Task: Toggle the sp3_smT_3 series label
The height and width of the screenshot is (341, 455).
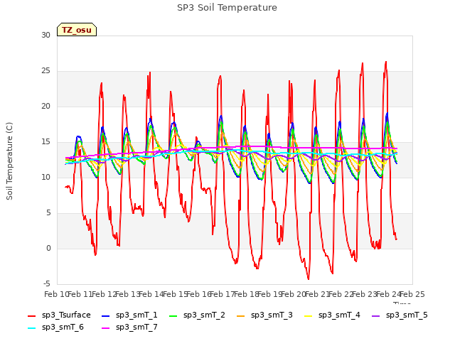Action: (x=272, y=315)
